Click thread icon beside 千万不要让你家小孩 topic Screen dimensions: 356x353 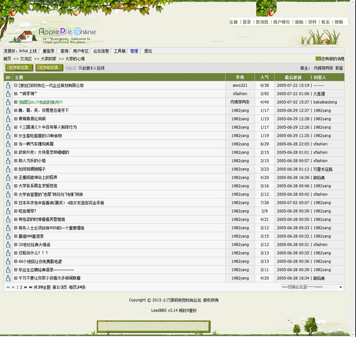pyautogui.click(x=8, y=278)
